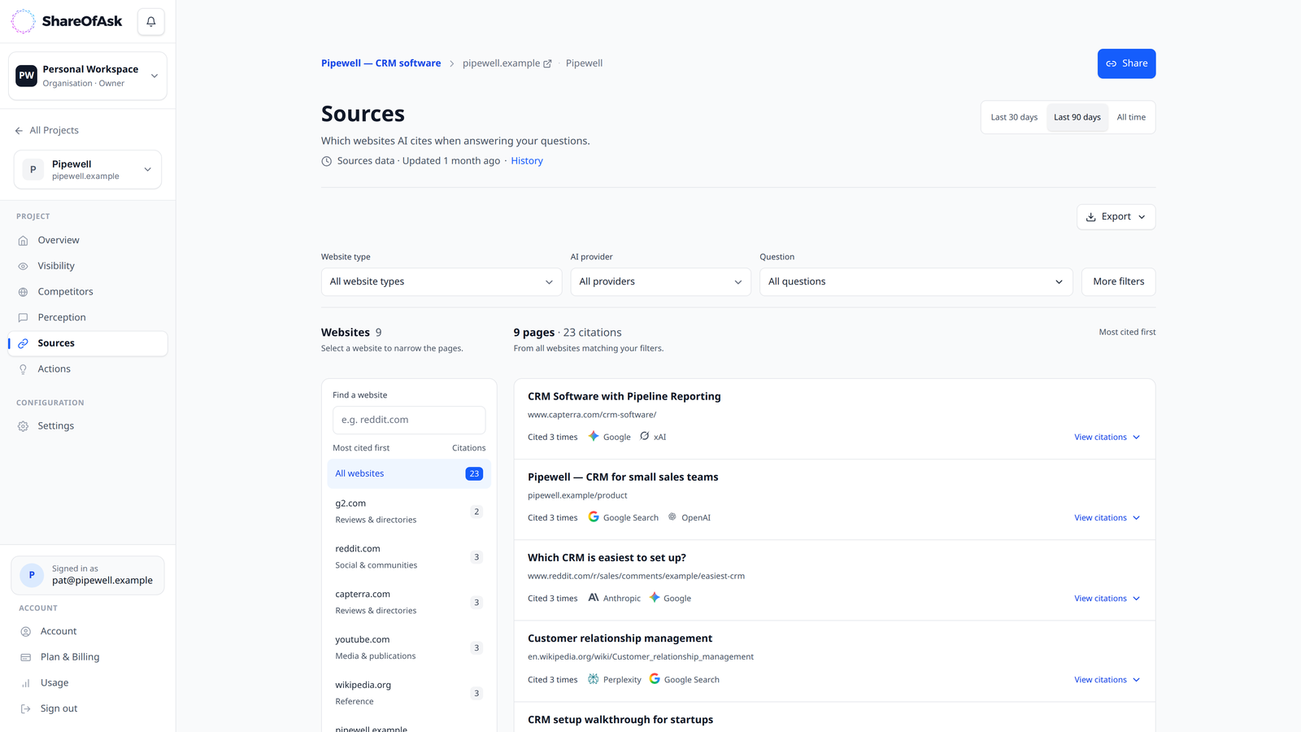1301x732 pixels.
Task: Filter pages by wikipedia.org website
Action: 409,694
